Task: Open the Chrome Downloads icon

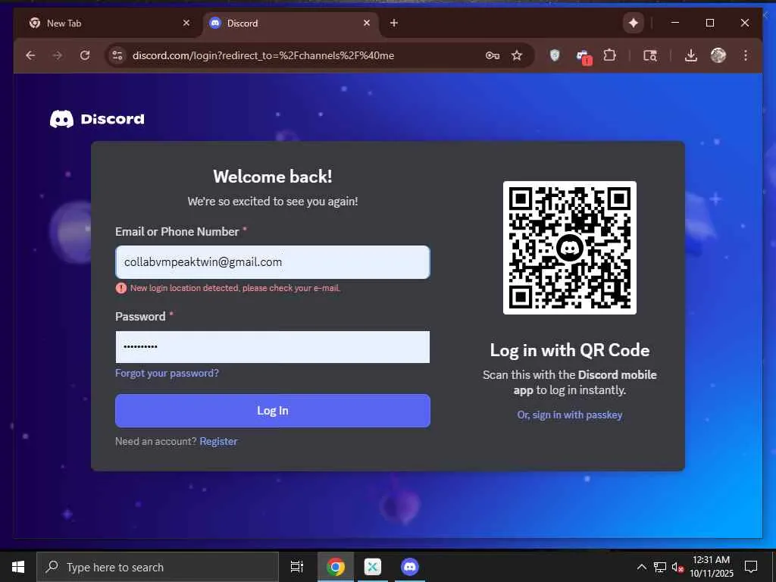Action: [x=691, y=55]
